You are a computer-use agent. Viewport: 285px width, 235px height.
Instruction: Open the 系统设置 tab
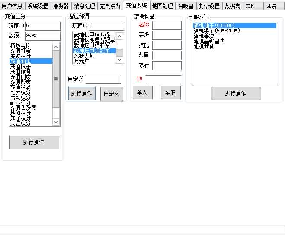click(x=38, y=6)
